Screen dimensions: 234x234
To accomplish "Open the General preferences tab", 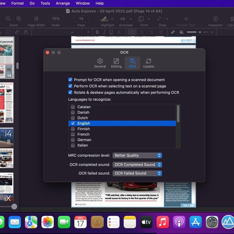I will pyautogui.click(x=100, y=63).
